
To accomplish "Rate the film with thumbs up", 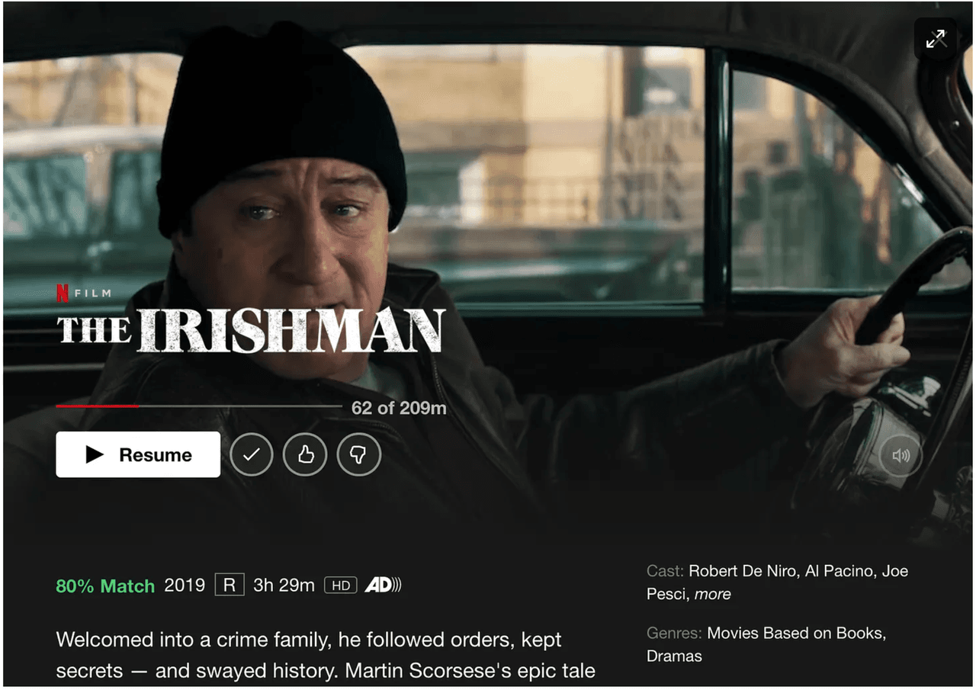I will (x=305, y=454).
